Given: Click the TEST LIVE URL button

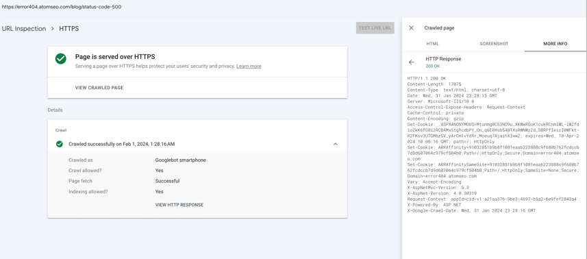Looking at the screenshot, I should coord(375,28).
